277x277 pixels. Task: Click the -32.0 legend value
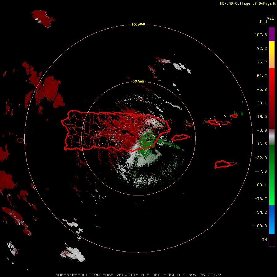(261, 158)
